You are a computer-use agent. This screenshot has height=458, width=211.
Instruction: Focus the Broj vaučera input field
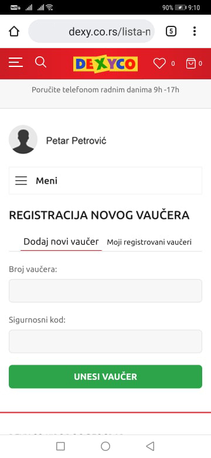(105, 291)
